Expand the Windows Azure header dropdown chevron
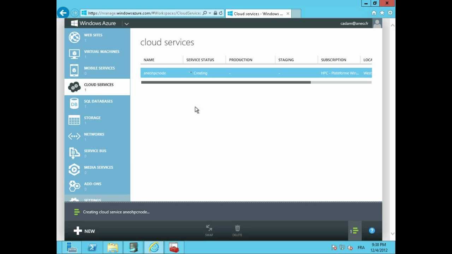 point(126,24)
